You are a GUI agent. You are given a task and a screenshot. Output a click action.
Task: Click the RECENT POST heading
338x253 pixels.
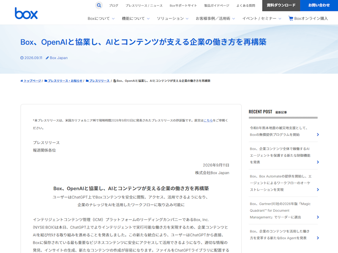pyautogui.click(x=260, y=112)
